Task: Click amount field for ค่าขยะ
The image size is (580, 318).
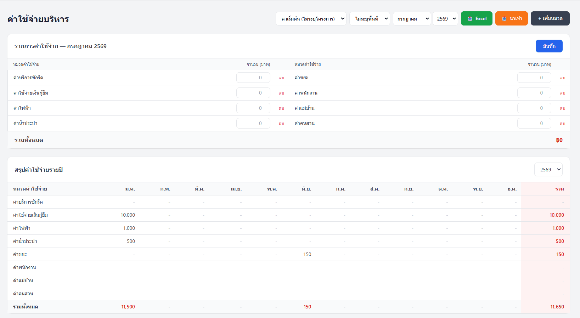Action: (534, 78)
